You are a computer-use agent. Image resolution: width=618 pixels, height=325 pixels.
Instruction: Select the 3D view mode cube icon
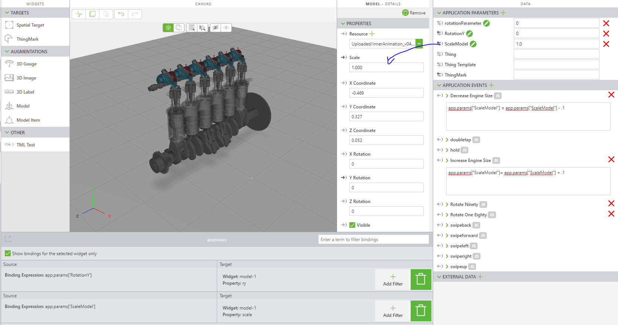tap(168, 28)
